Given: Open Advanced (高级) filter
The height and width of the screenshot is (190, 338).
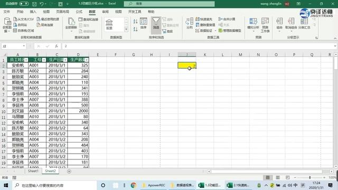Looking at the screenshot, I should (167, 31).
